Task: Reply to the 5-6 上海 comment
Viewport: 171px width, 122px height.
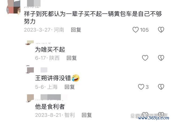Action: [x=70, y=87]
